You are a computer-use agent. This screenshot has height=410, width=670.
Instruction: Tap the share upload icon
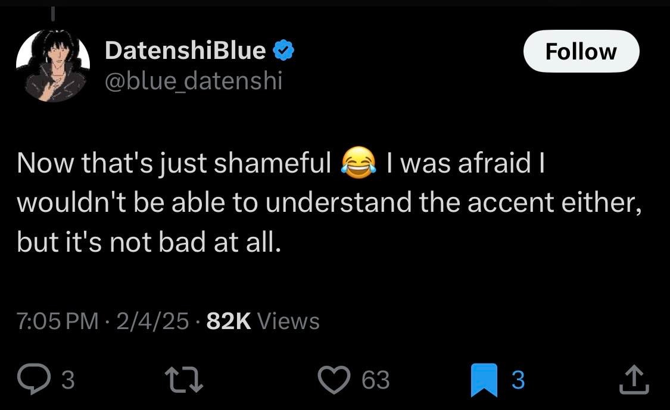pyautogui.click(x=632, y=377)
